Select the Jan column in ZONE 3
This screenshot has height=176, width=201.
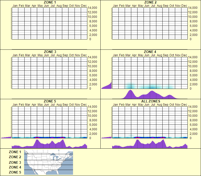(x=15, y=73)
